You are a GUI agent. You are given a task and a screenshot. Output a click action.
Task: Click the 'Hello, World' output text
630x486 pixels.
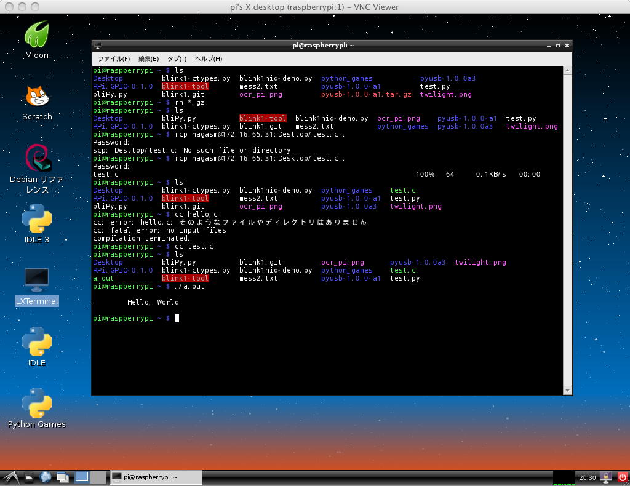point(153,302)
